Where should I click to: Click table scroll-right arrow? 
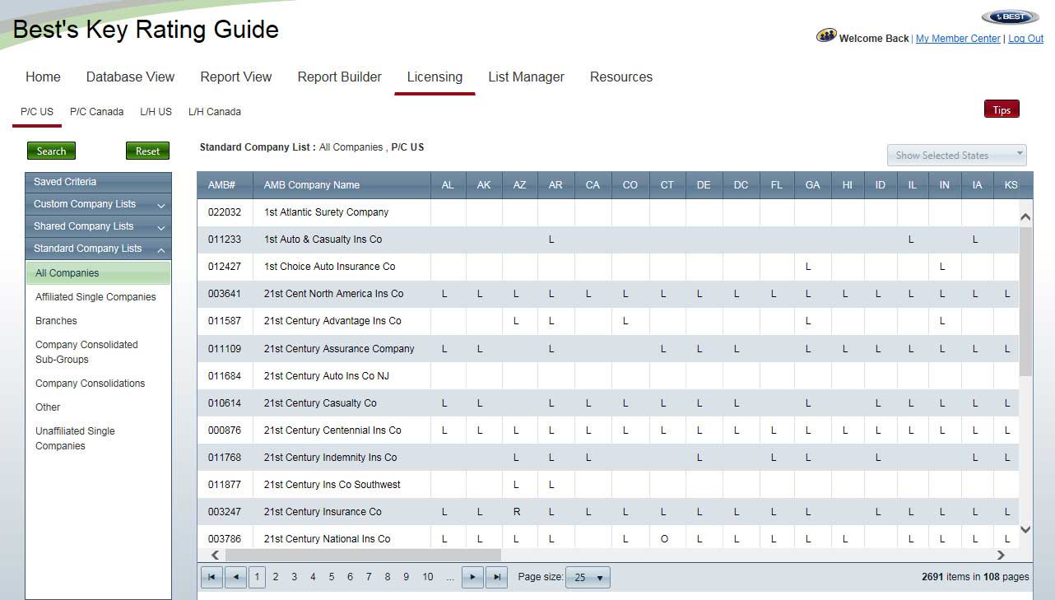[x=1001, y=556]
